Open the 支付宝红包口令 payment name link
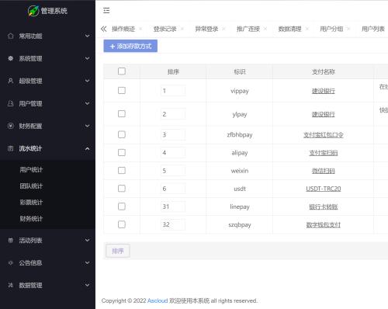 (324, 135)
